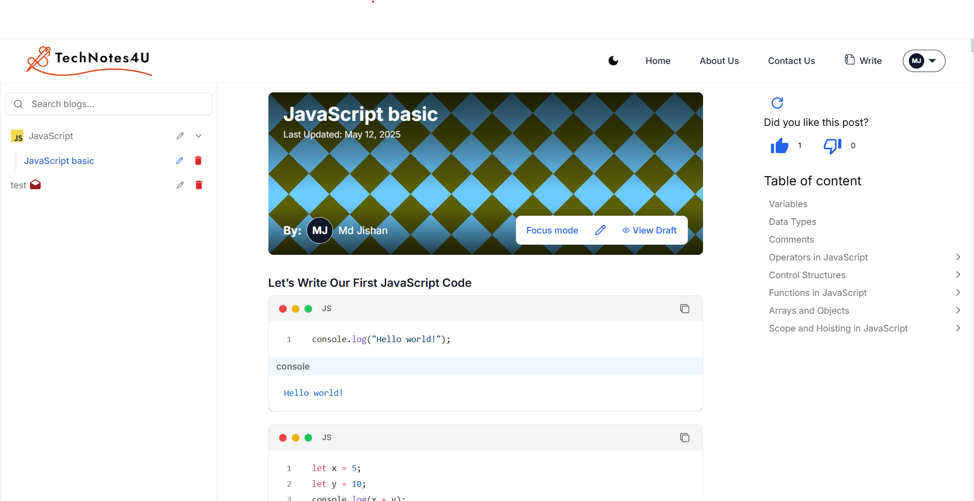974x501 pixels.
Task: Go to the About Us page
Action: [x=719, y=61]
